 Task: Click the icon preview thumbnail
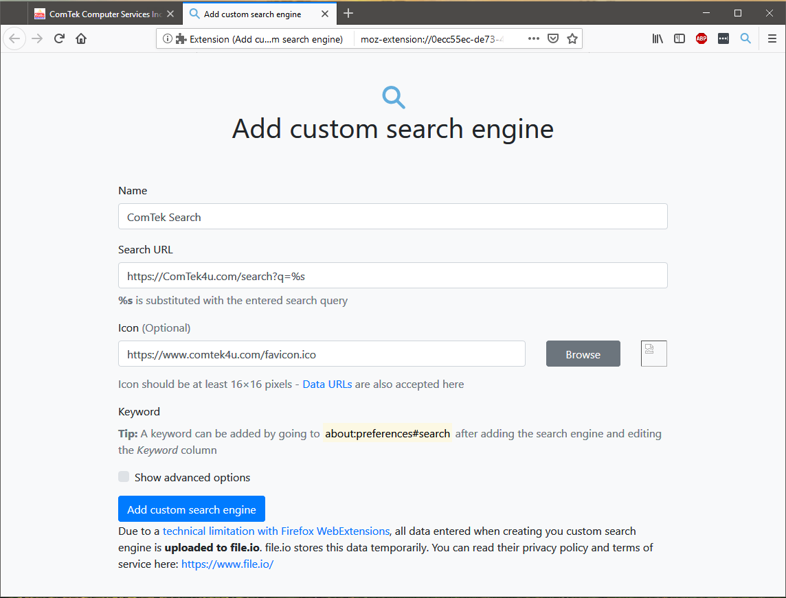pyautogui.click(x=653, y=354)
